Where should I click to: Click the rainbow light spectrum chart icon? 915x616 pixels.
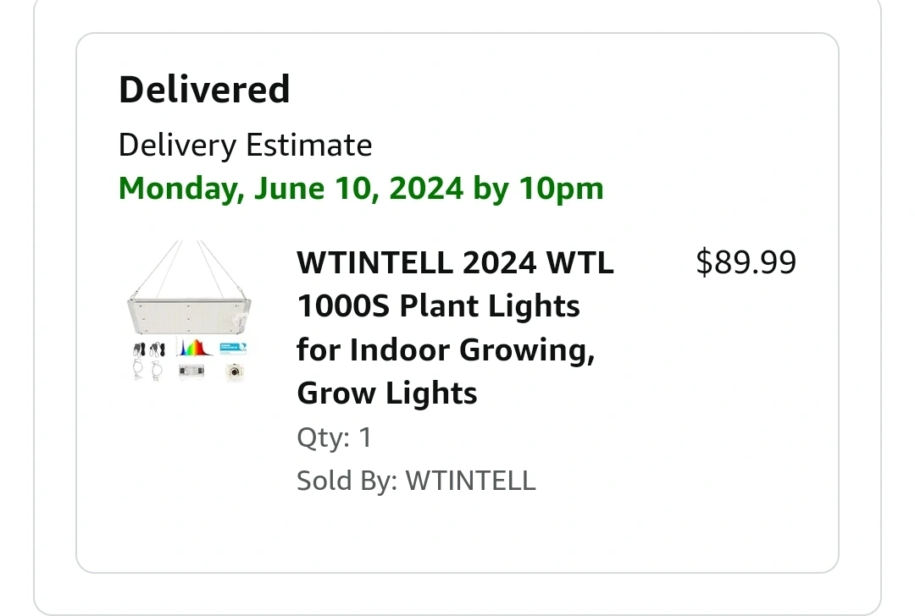pyautogui.click(x=194, y=348)
